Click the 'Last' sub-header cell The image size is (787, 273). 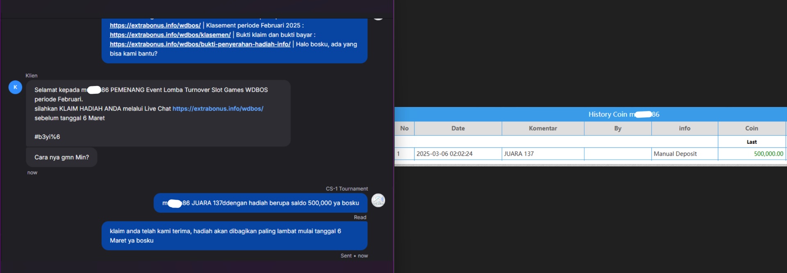pyautogui.click(x=752, y=142)
